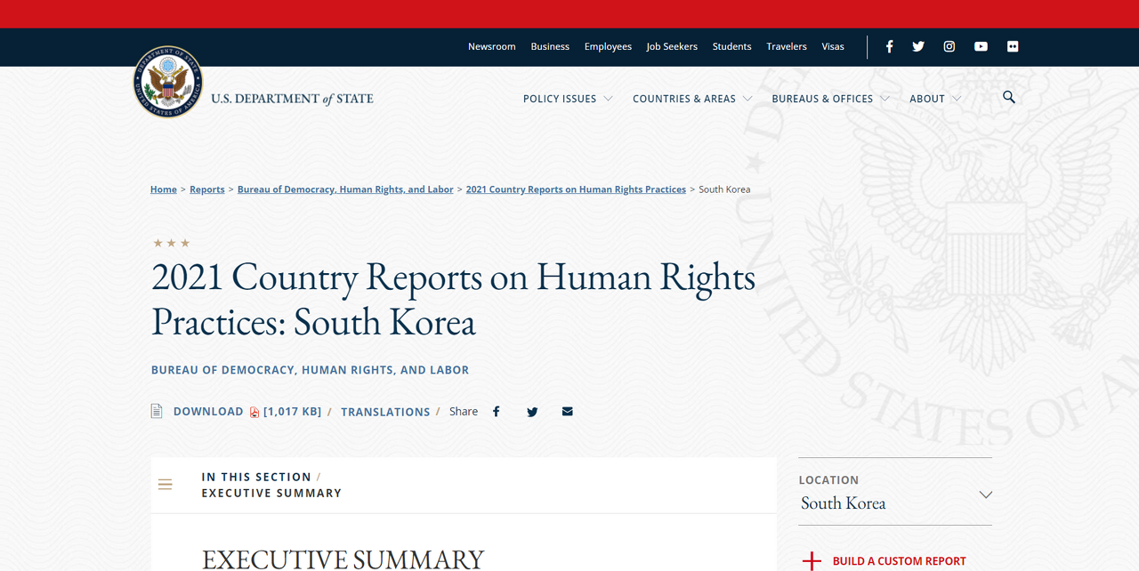The height and width of the screenshot is (571, 1139).
Task: Go to Newsroom
Action: pyautogui.click(x=492, y=46)
